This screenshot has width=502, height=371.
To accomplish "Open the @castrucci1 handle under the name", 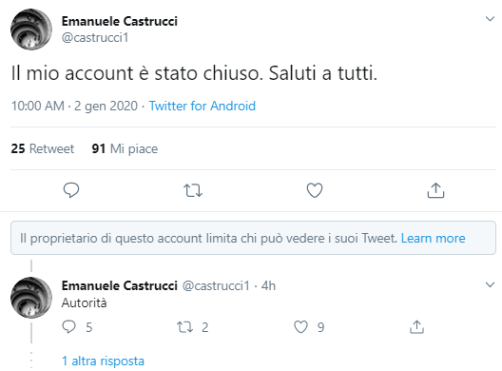I will coord(95,38).
